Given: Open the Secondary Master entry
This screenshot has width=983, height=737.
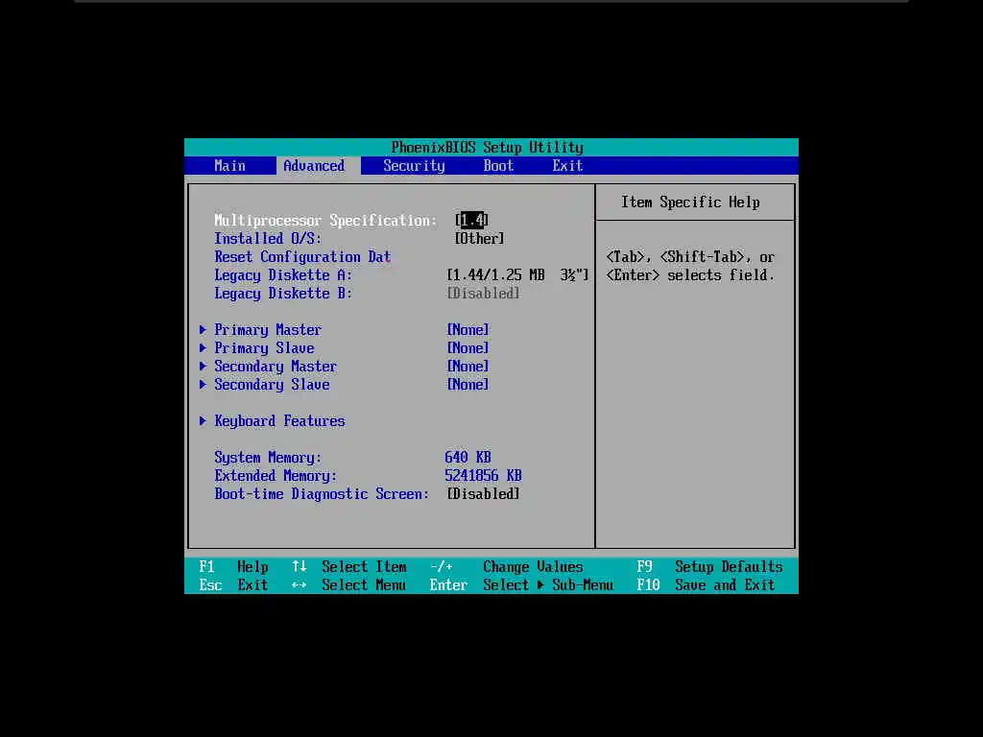Looking at the screenshot, I should click(276, 366).
